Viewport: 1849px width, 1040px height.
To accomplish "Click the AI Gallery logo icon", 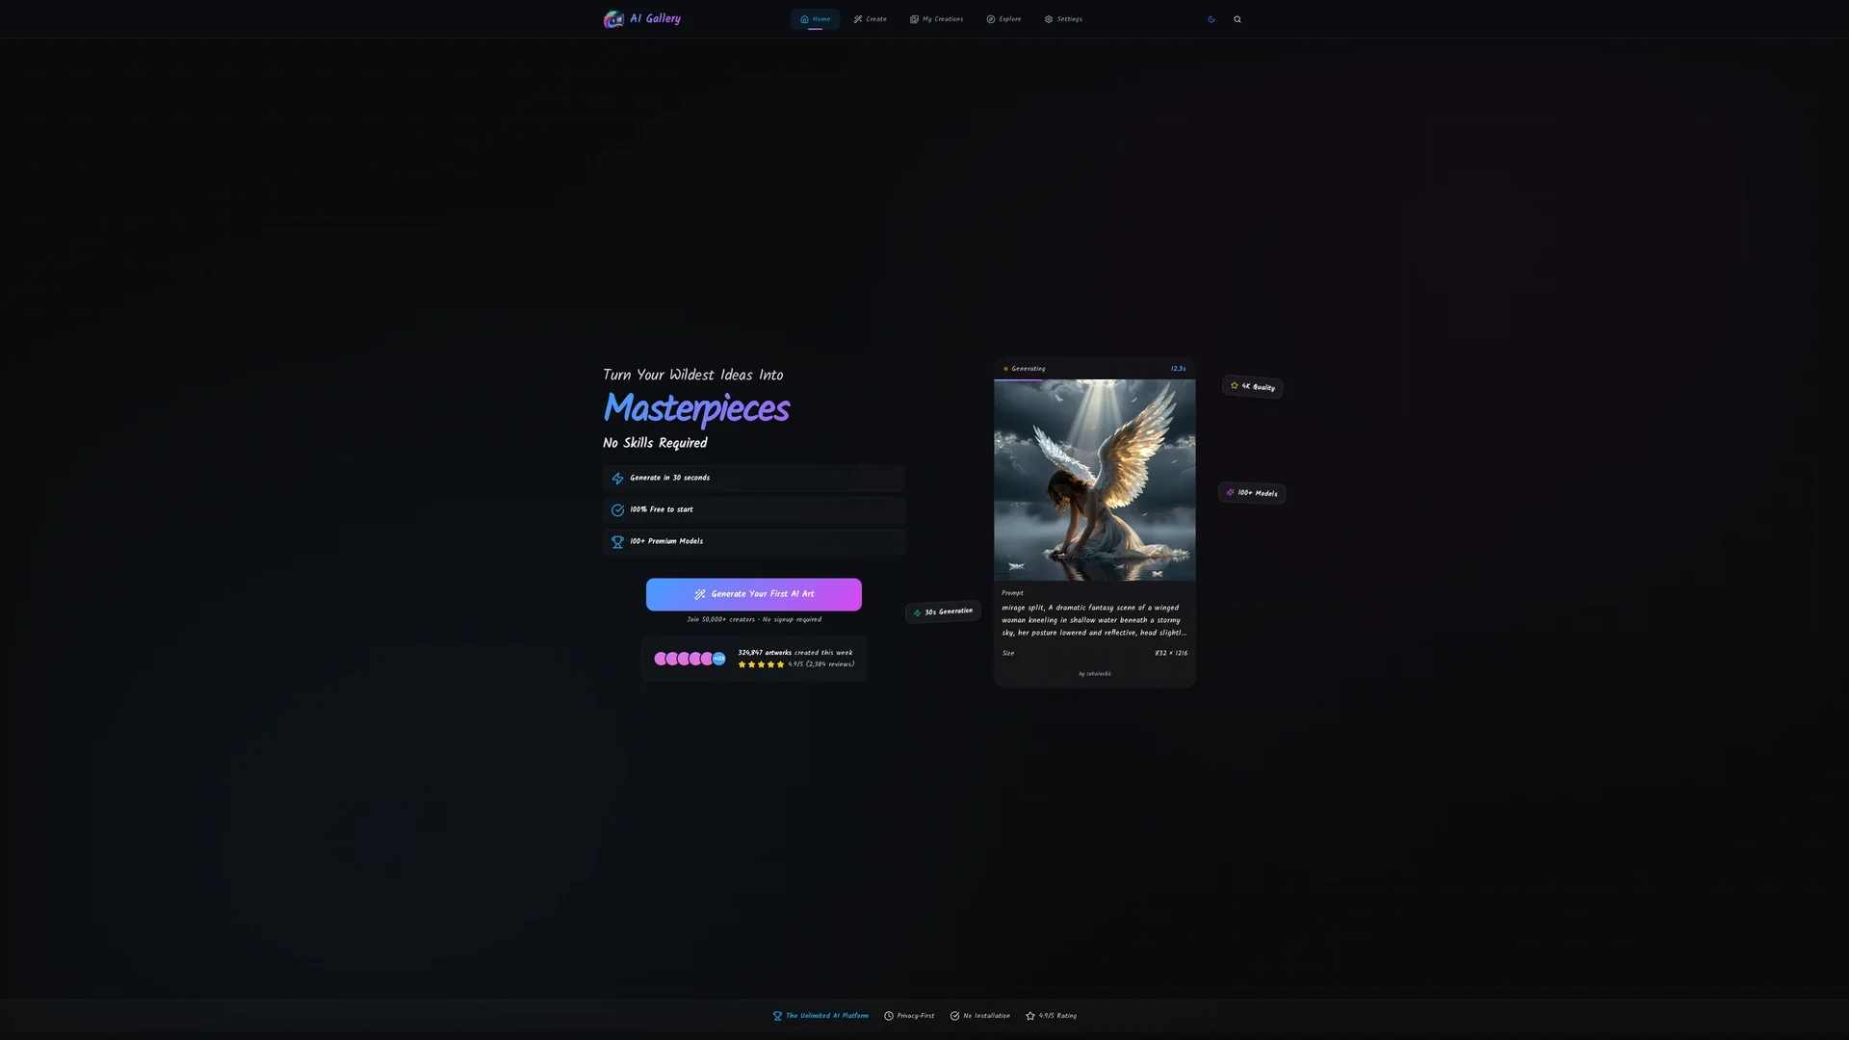I will [613, 19].
